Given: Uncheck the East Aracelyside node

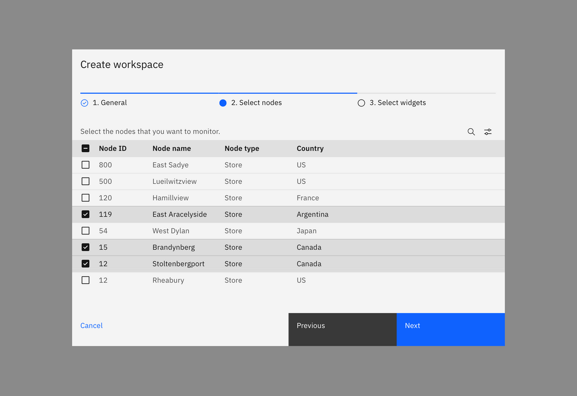Looking at the screenshot, I should point(85,214).
